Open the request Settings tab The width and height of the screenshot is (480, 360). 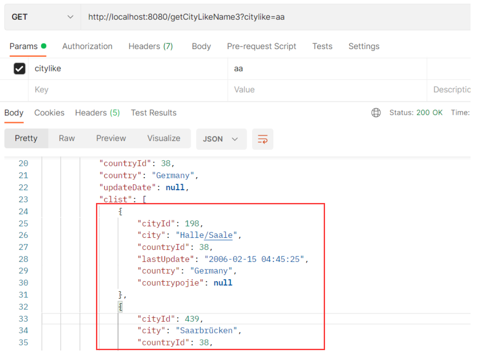tap(364, 46)
